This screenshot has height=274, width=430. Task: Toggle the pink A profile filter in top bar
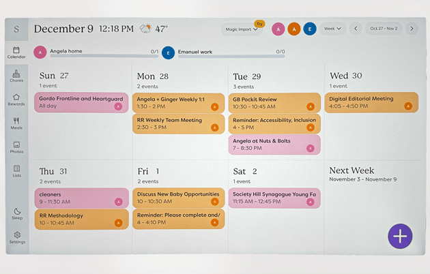pyautogui.click(x=278, y=29)
